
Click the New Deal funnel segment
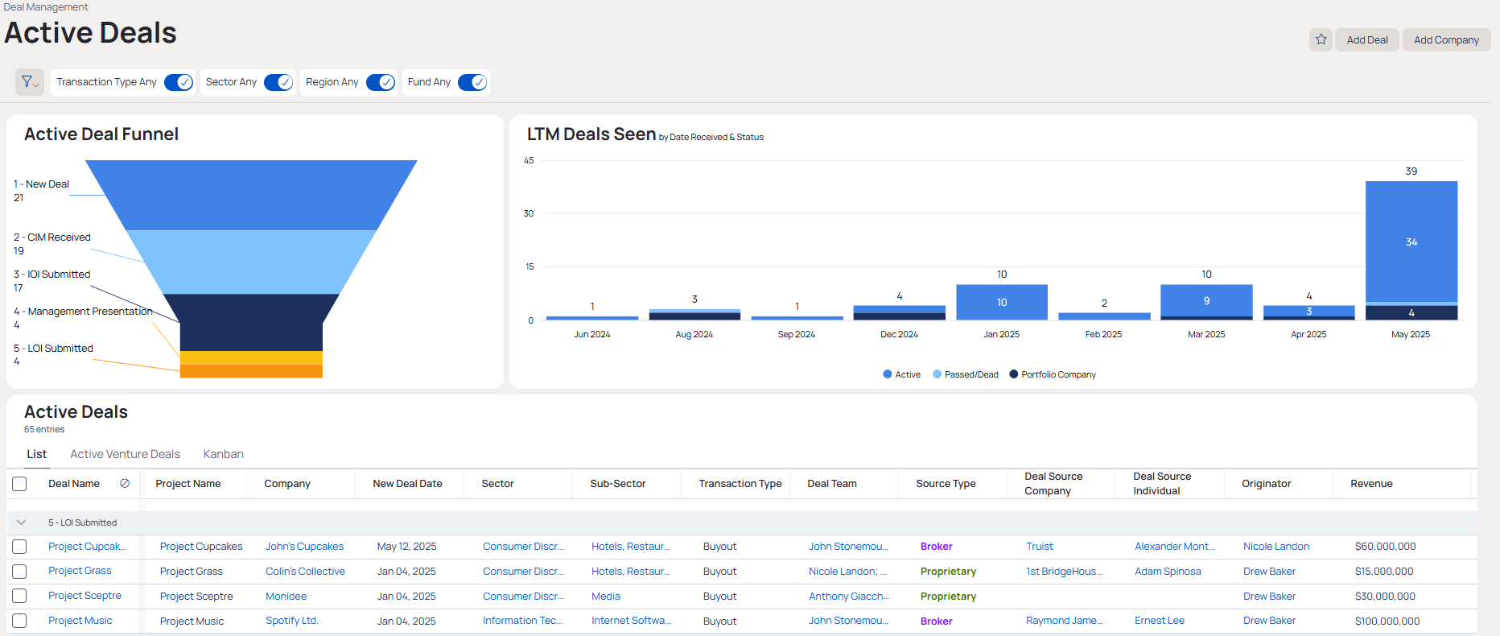point(251,195)
